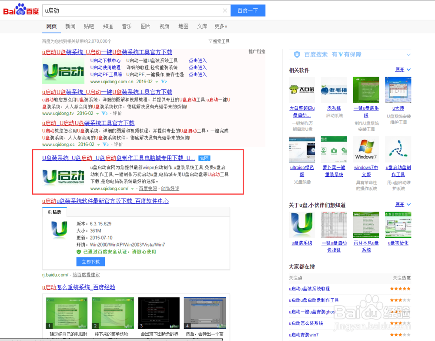The image size is (435, 341).
Task: Click the u大师 software thumbnail
Action: (398, 90)
